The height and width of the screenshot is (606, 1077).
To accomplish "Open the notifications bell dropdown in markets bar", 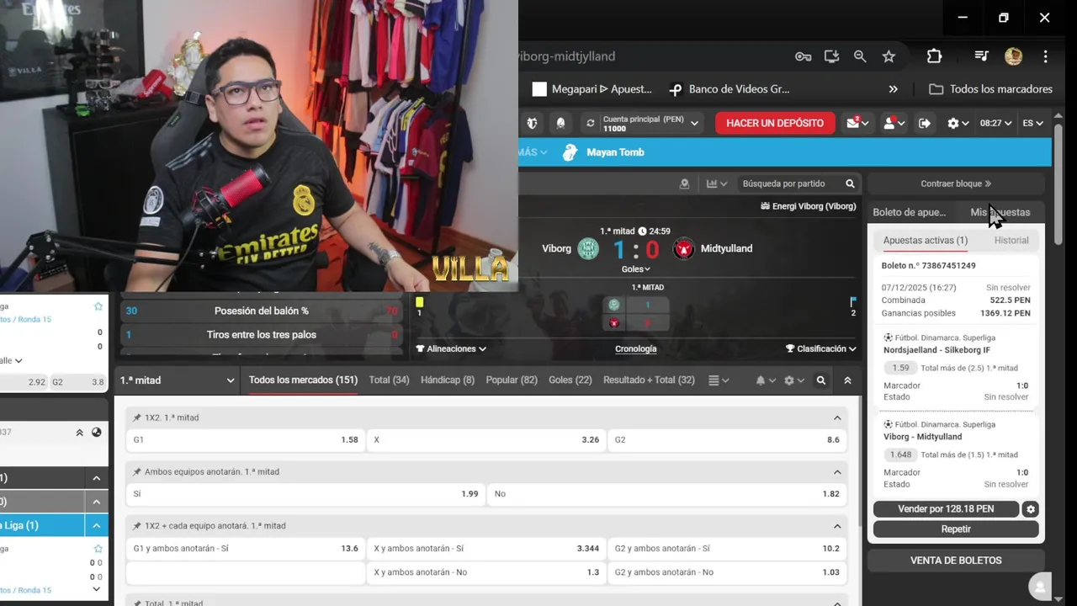I will tap(765, 380).
